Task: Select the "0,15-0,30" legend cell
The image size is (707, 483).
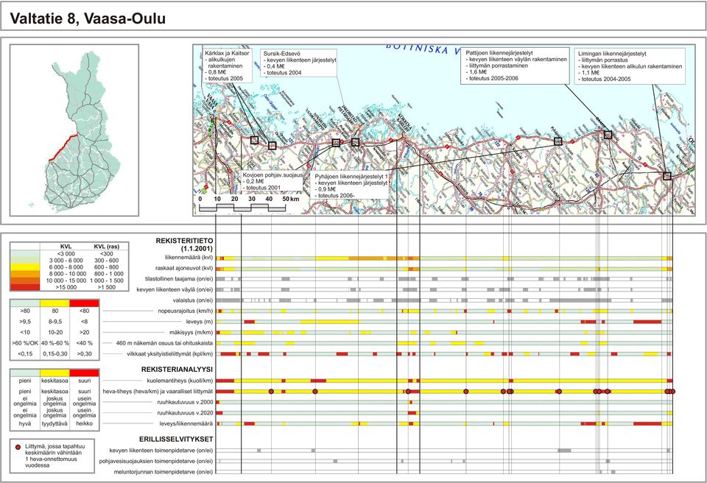Action: tap(54, 354)
